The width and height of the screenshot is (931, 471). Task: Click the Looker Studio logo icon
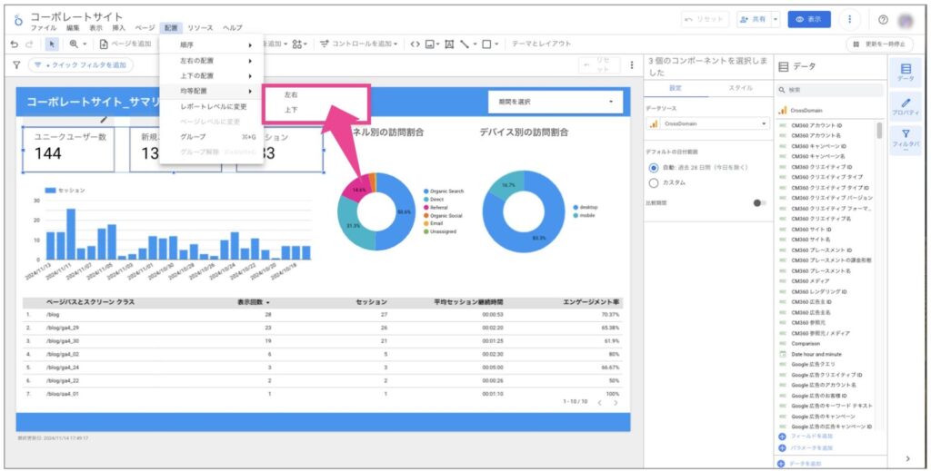click(x=18, y=20)
